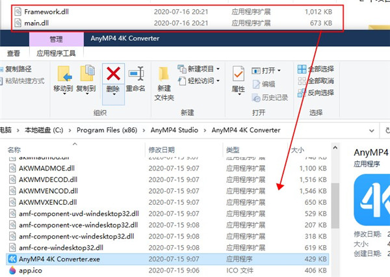Select AKWMVDECOD.dll file
The width and height of the screenshot is (390, 277).
[x=167, y=179]
